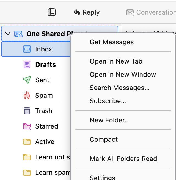Click Mark All Folders Read
Image resolution: width=176 pixels, height=180 pixels.
[x=123, y=159]
